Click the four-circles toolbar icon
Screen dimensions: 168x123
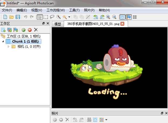pyautogui.click(x=135, y=17)
